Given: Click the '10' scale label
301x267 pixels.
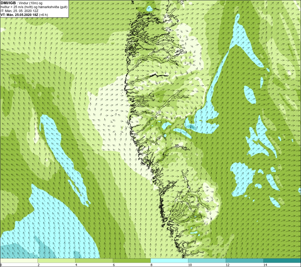Looking at the screenshot, I should coord(190,265).
